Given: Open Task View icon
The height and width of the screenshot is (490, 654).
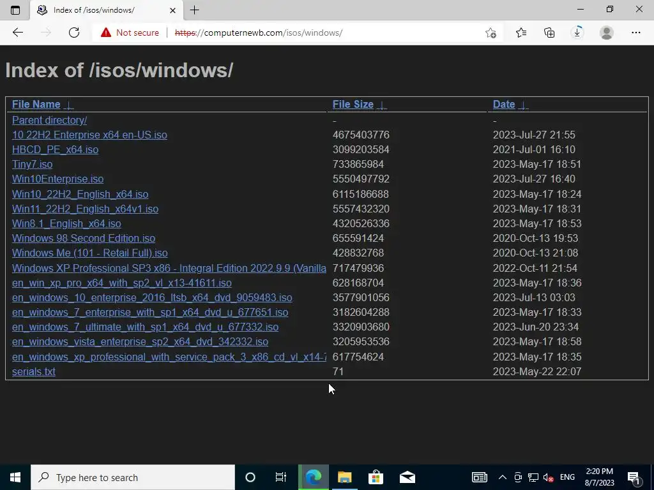Looking at the screenshot, I should 281,477.
